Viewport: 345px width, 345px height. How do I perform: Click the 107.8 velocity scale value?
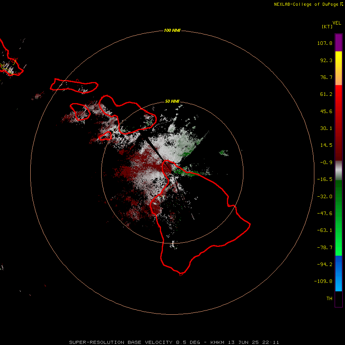(325, 43)
